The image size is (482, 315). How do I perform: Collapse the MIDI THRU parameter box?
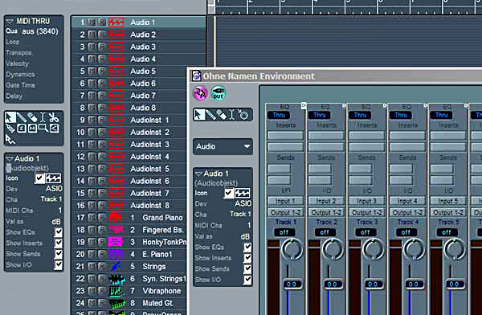pos(10,21)
